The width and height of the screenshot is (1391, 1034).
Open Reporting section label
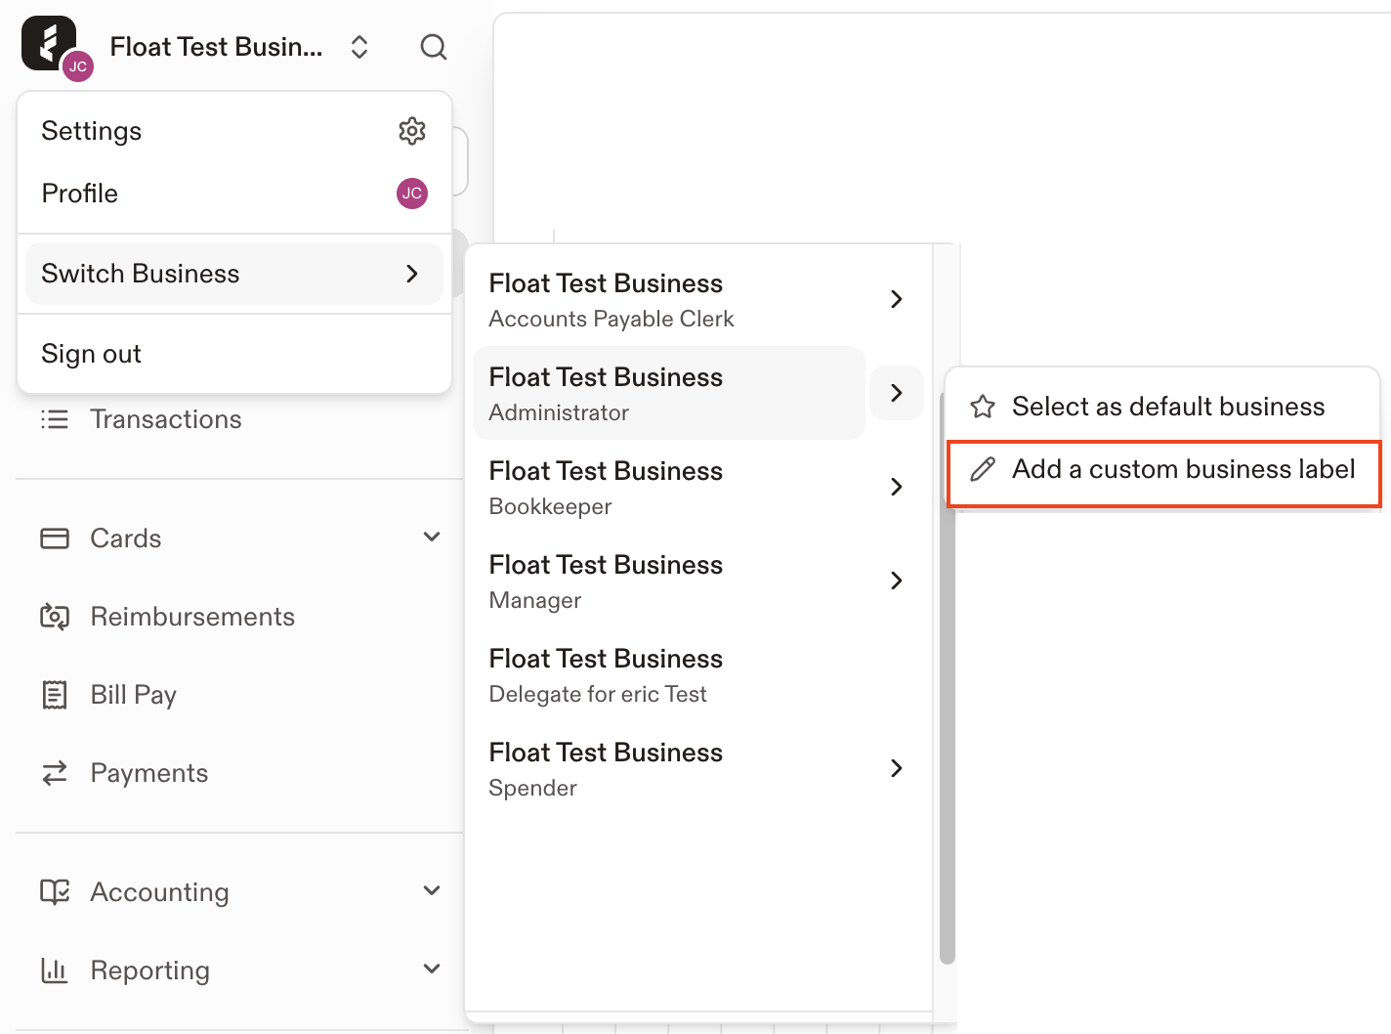point(150,970)
